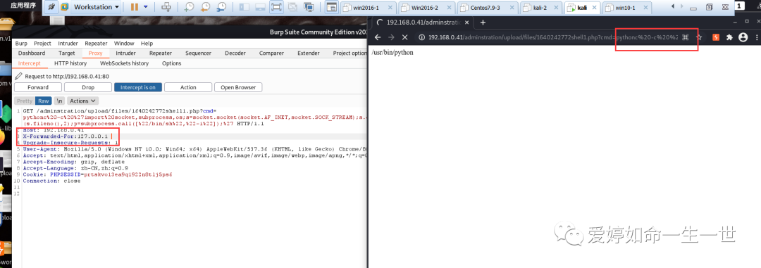761x268 pixels.
Task: Open the Chrome profile avatar
Action: coord(743,37)
